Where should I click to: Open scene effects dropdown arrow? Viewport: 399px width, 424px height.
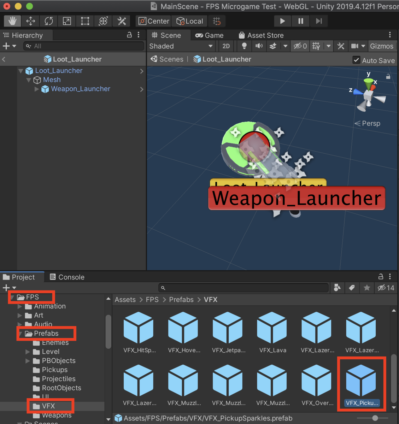click(285, 46)
